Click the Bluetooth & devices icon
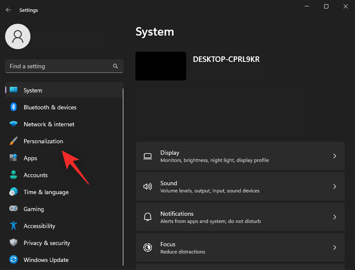This screenshot has width=355, height=270. (13, 107)
